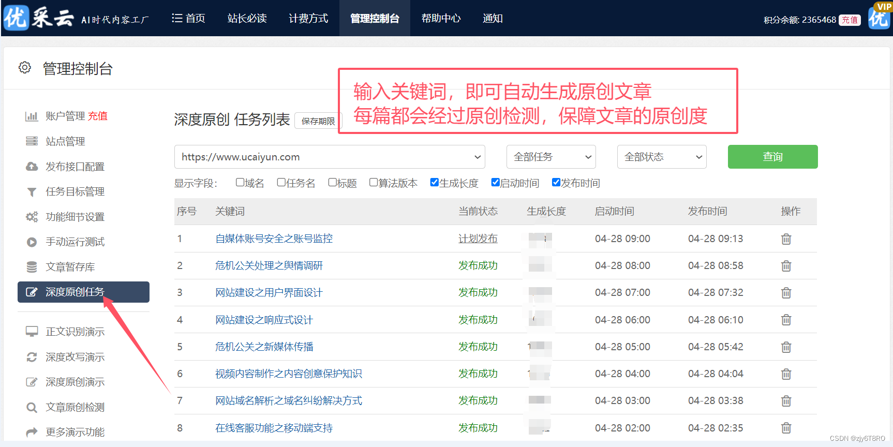
Task: Delete the 视频内容制作之内容创意保护知识 task
Action: click(x=786, y=374)
